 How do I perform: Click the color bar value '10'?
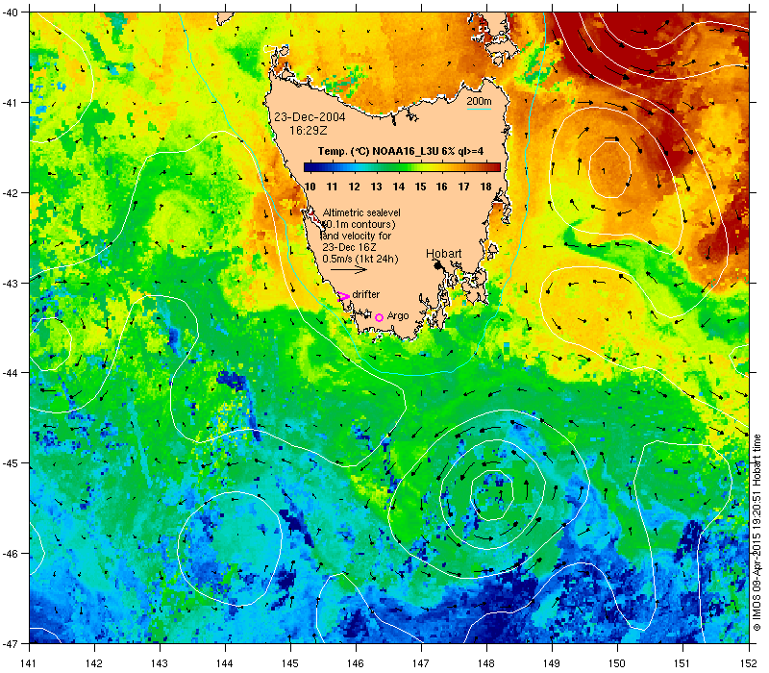tap(310, 187)
